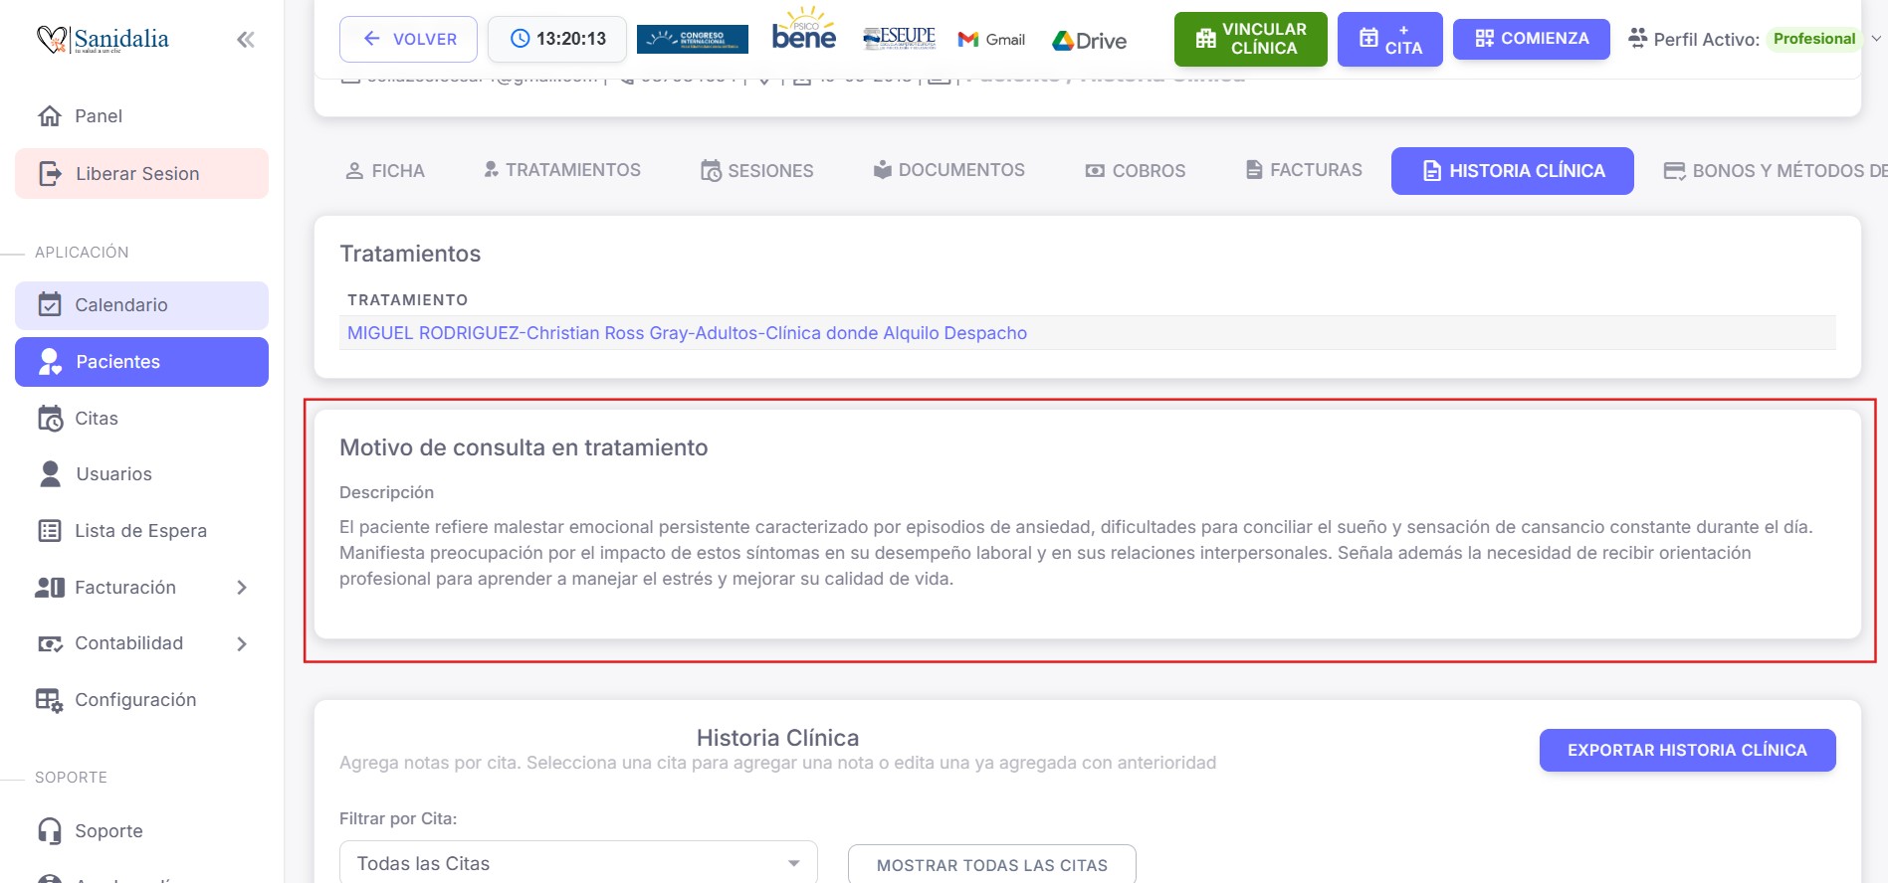Open the Perfil Activo profile dropdown

(x=1876, y=39)
